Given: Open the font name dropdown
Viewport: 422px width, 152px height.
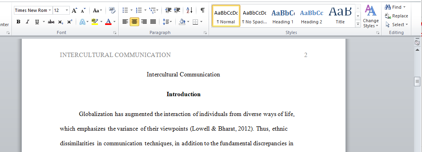Looking at the screenshot, I should 50,10.
